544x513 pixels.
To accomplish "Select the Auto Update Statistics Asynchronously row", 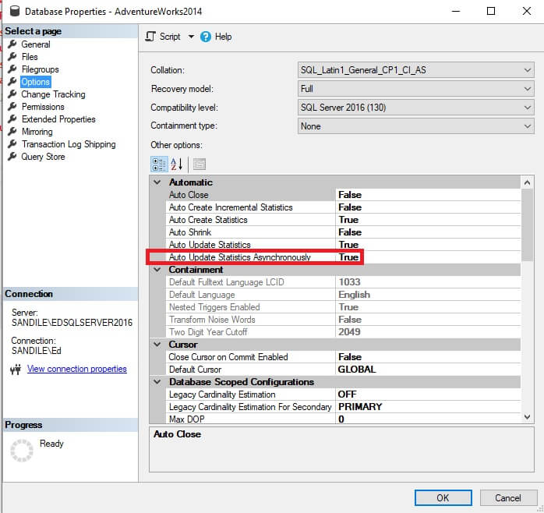I will click(x=344, y=257).
